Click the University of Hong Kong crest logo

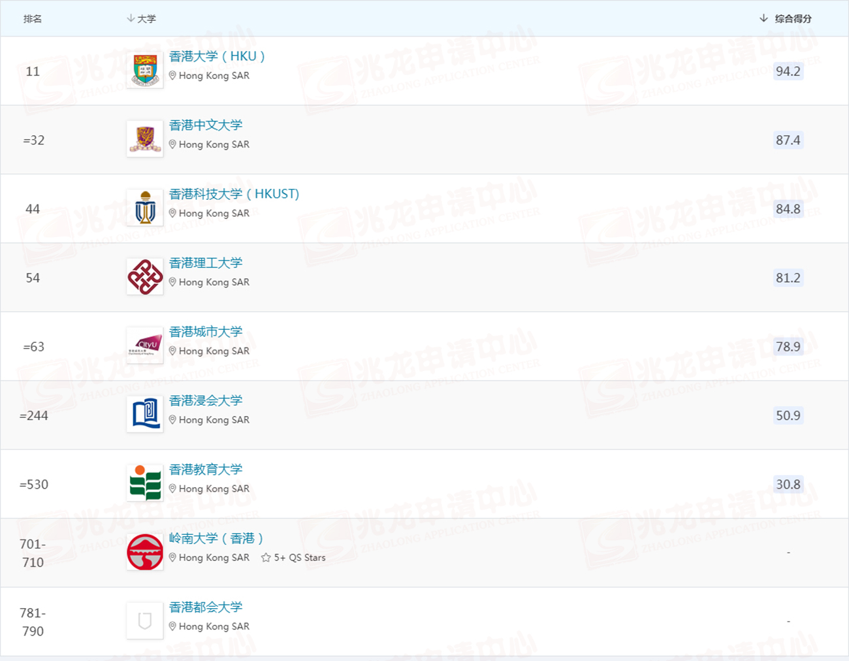145,71
